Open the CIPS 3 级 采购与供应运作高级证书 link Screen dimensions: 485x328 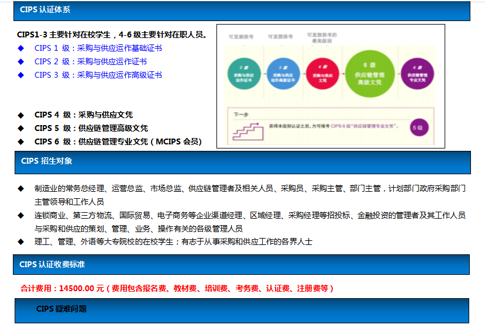(x=98, y=75)
